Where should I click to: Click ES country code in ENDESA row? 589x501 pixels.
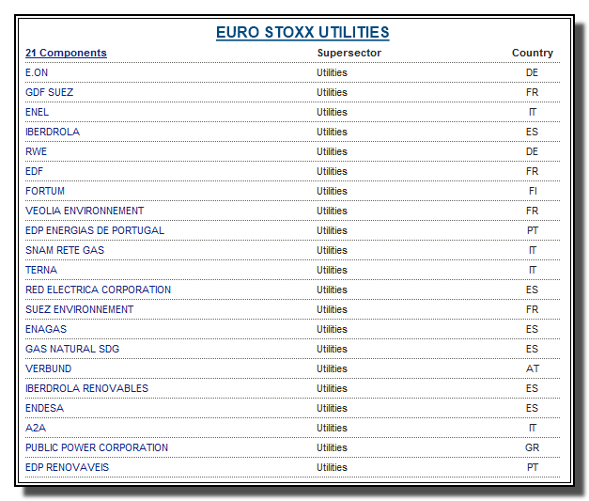point(532,408)
